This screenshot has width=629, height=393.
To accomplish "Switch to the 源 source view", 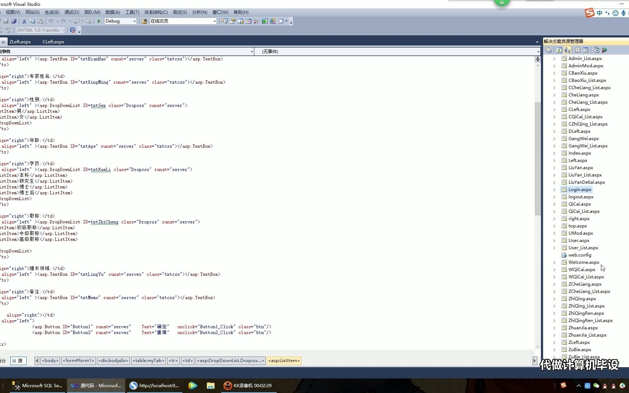I will tap(18, 361).
